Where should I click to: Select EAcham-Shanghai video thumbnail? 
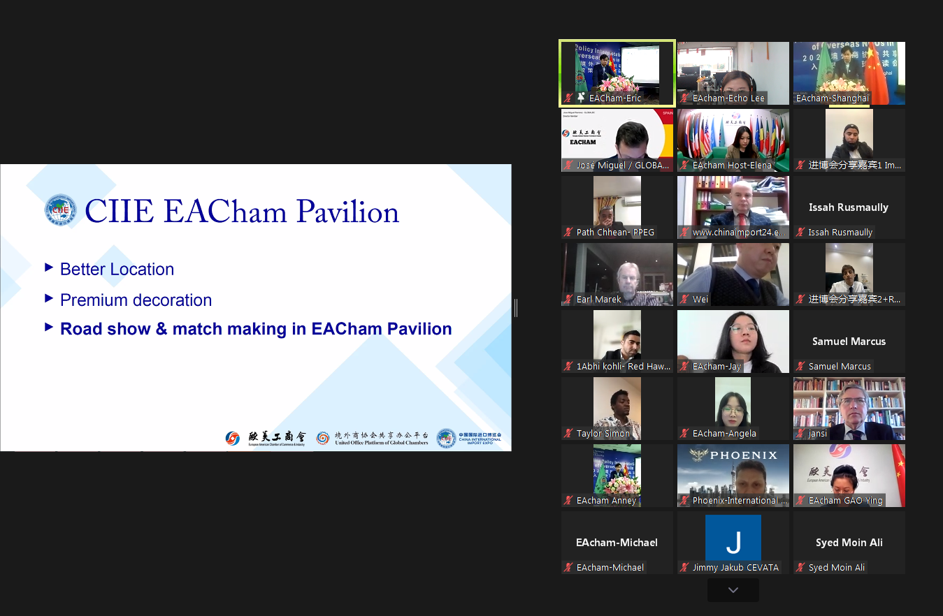(x=849, y=73)
